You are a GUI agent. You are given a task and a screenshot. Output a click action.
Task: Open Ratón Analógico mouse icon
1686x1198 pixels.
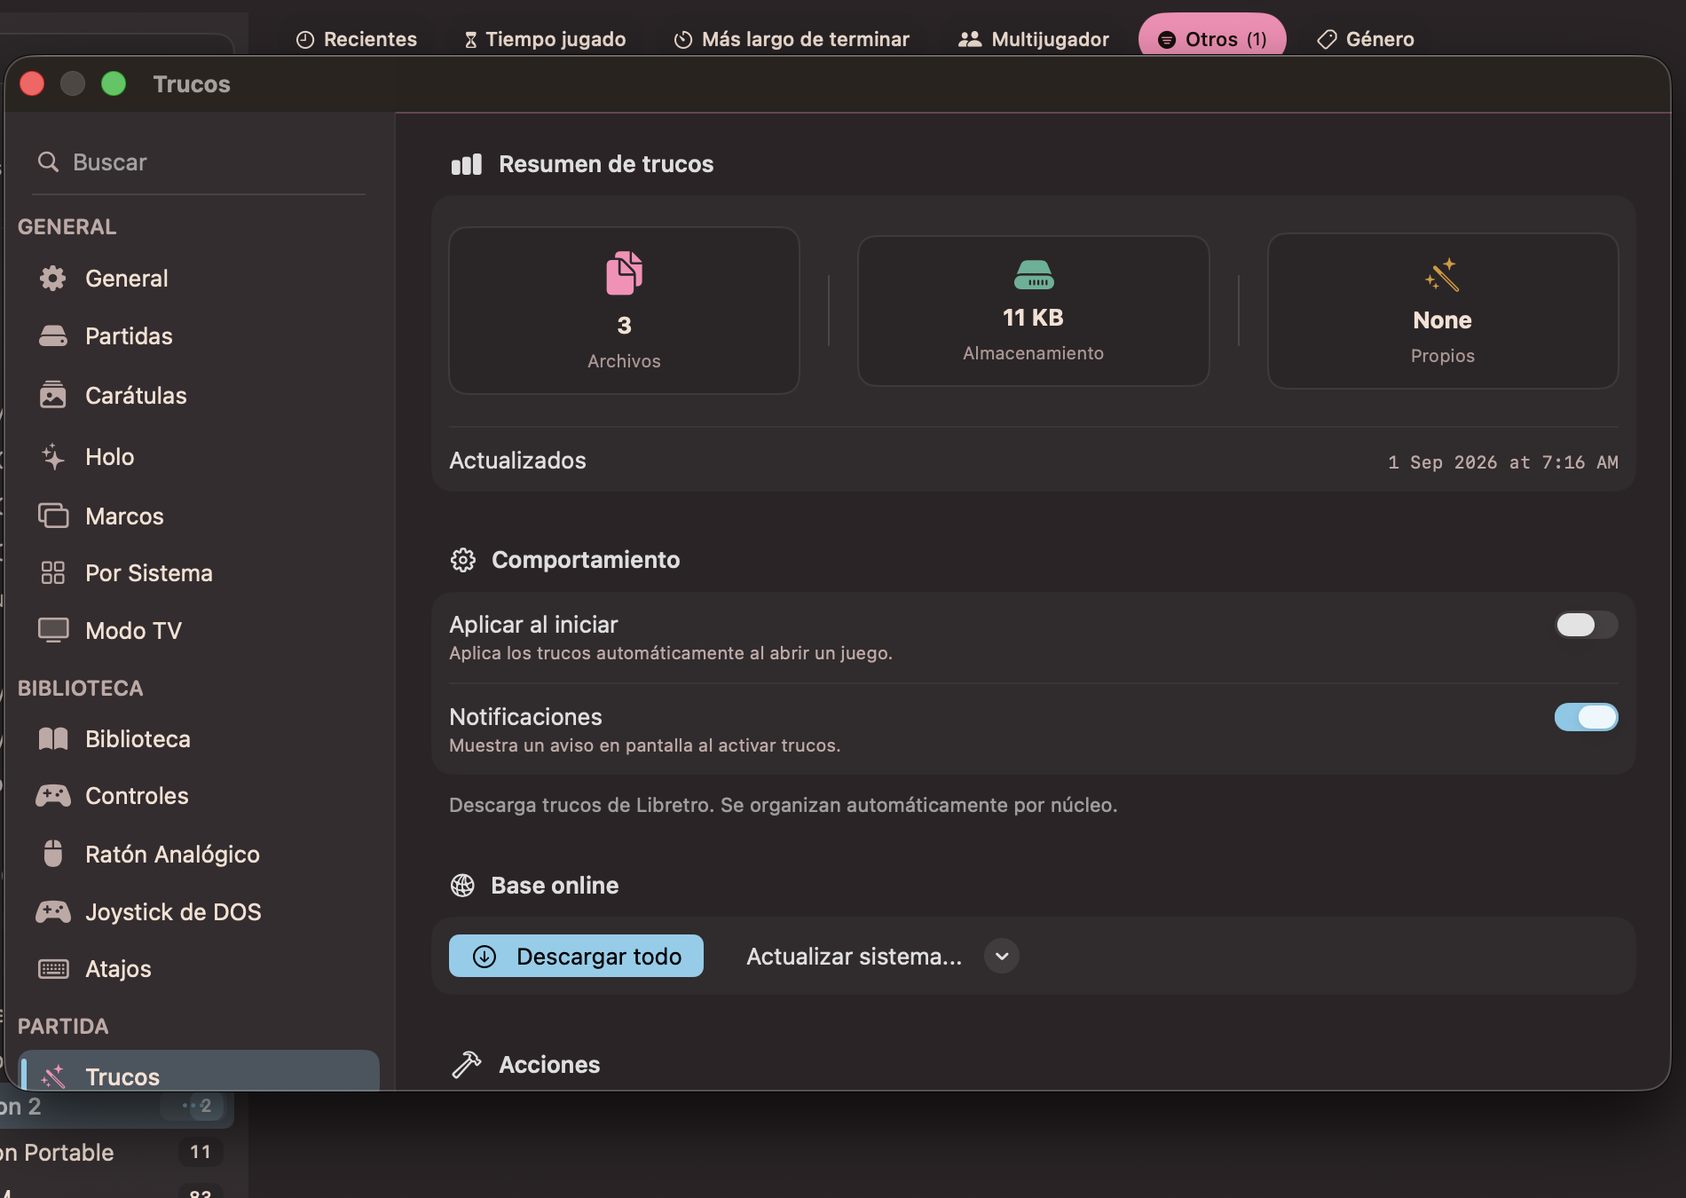tap(53, 854)
